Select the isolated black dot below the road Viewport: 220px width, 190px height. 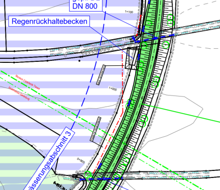(x=79, y=61)
